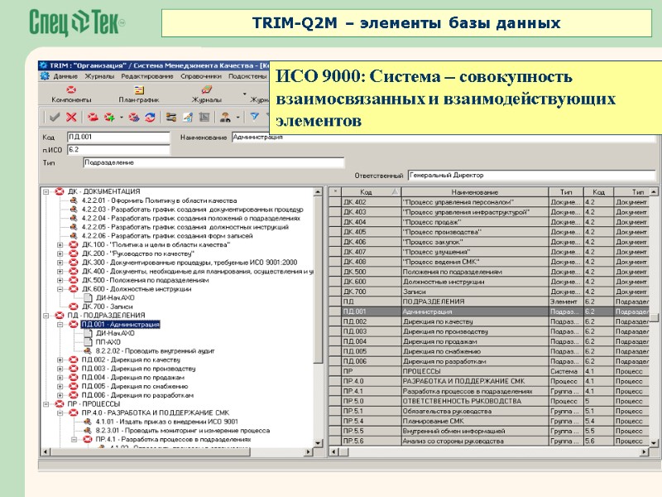Click the hierarchy structure toolbar icon
The width and height of the screenshot is (662, 497).
coord(173,118)
